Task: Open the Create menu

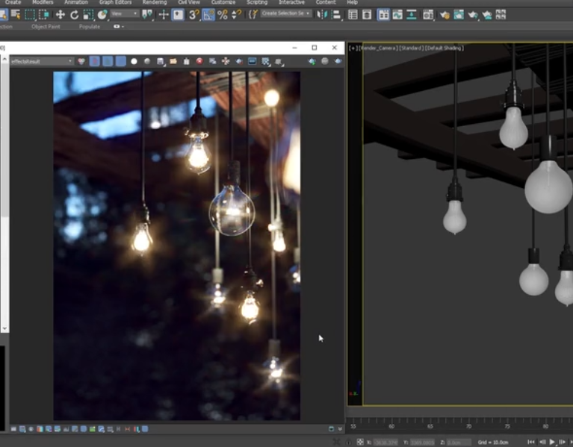Action: click(x=13, y=2)
